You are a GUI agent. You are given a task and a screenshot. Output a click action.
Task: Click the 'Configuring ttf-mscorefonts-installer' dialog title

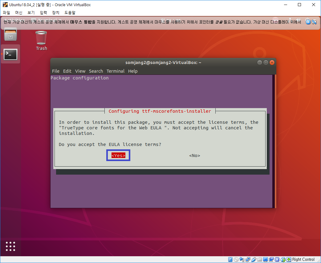click(160, 111)
